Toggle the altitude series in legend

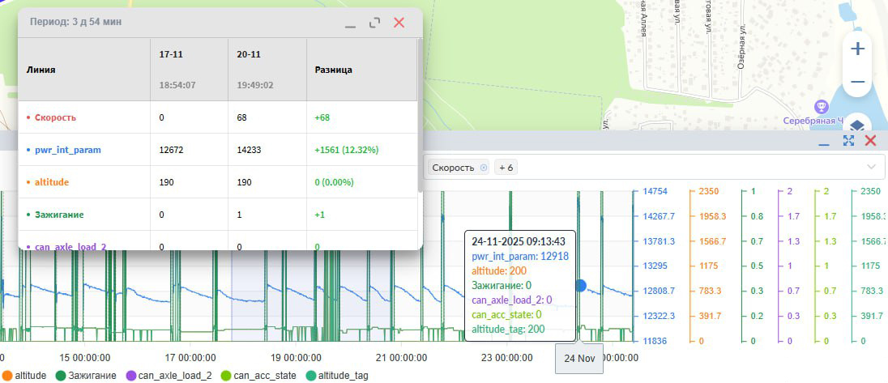pyautogui.click(x=24, y=375)
